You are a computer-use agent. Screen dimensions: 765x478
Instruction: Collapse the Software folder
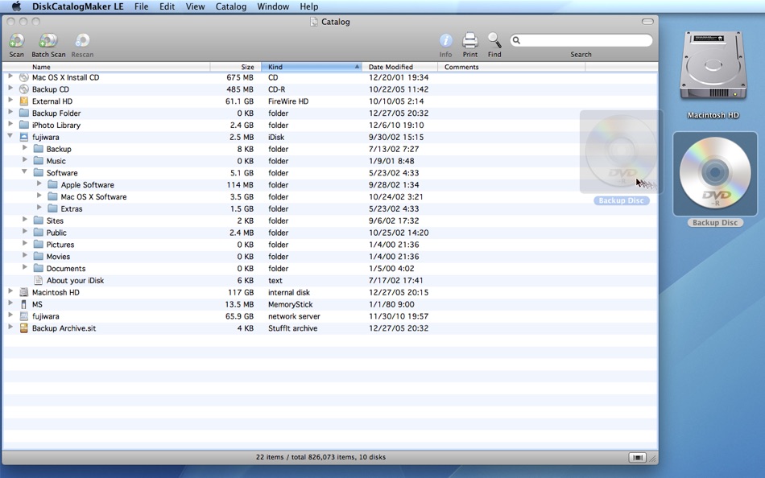[24, 171]
